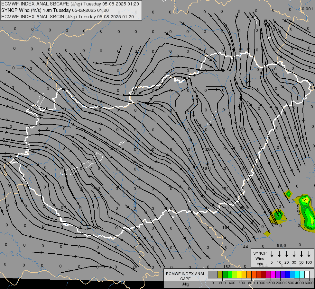
Task: Click the 1500 tick on CAPE scale
Action: pyautogui.click(x=271, y=283)
